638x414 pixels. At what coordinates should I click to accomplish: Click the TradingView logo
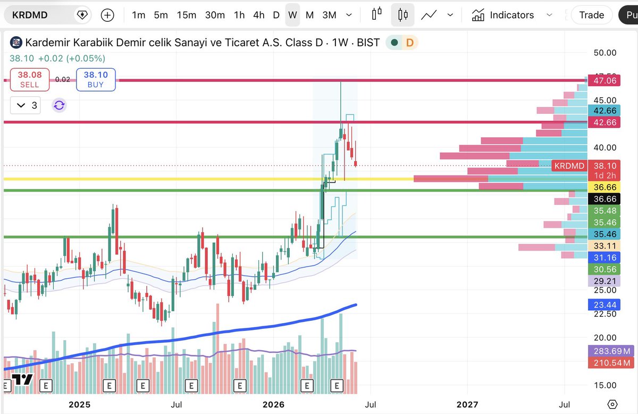click(22, 379)
